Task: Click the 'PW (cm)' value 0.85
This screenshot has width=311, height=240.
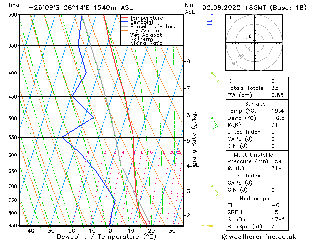Action: pyautogui.click(x=277, y=95)
